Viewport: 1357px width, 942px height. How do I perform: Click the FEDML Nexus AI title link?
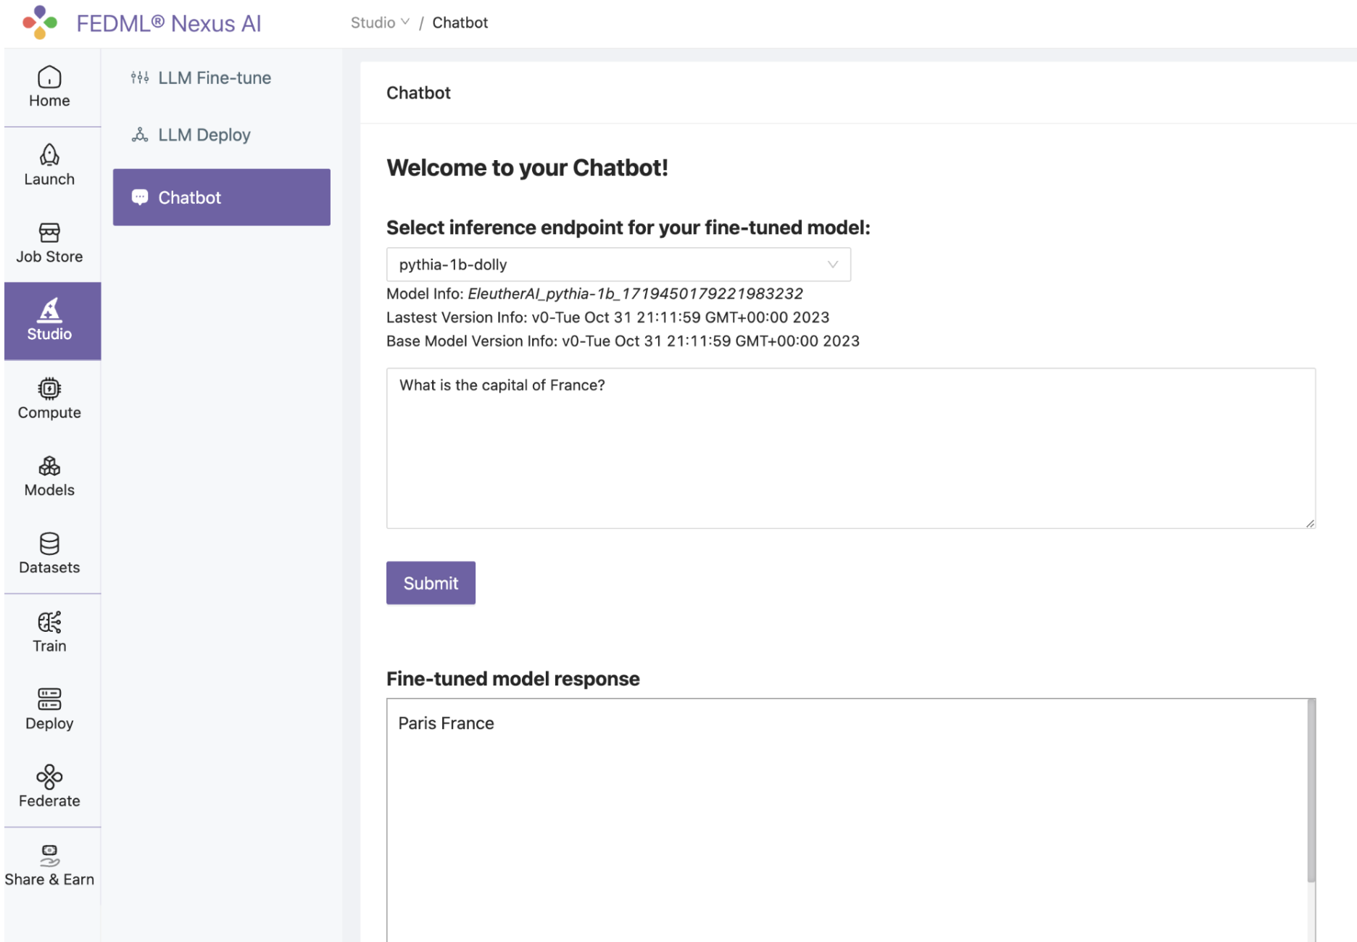(169, 23)
